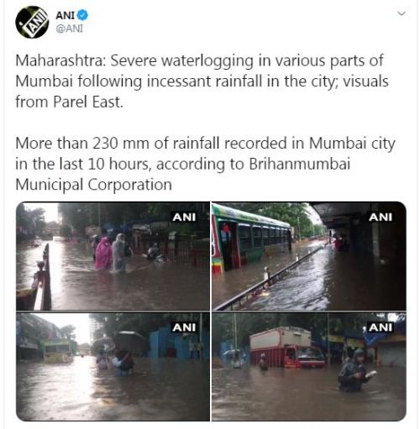This screenshot has width=420, height=429.
Task: Click the man wading holding papers
Action: (x=354, y=371)
